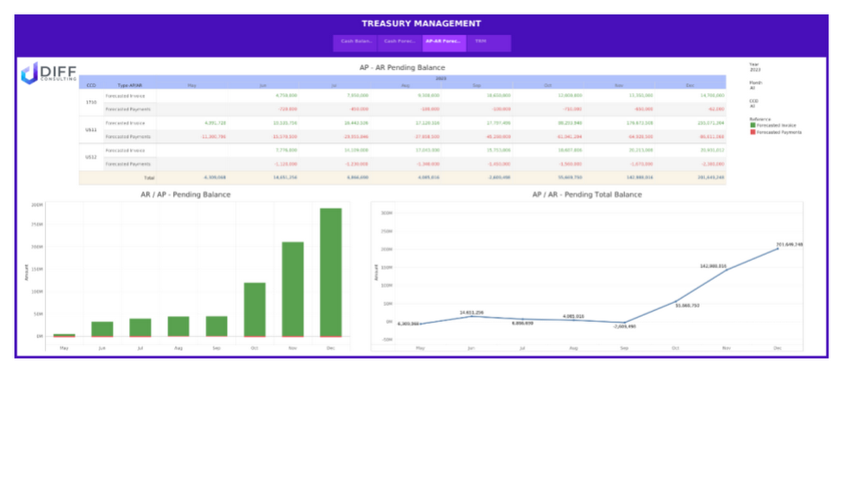Select the CCD column header
The width and height of the screenshot is (862, 484).
coord(91,85)
